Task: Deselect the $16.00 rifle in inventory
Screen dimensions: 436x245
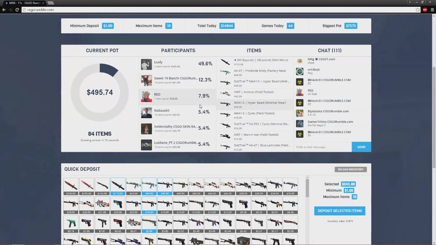Action: [149, 205]
